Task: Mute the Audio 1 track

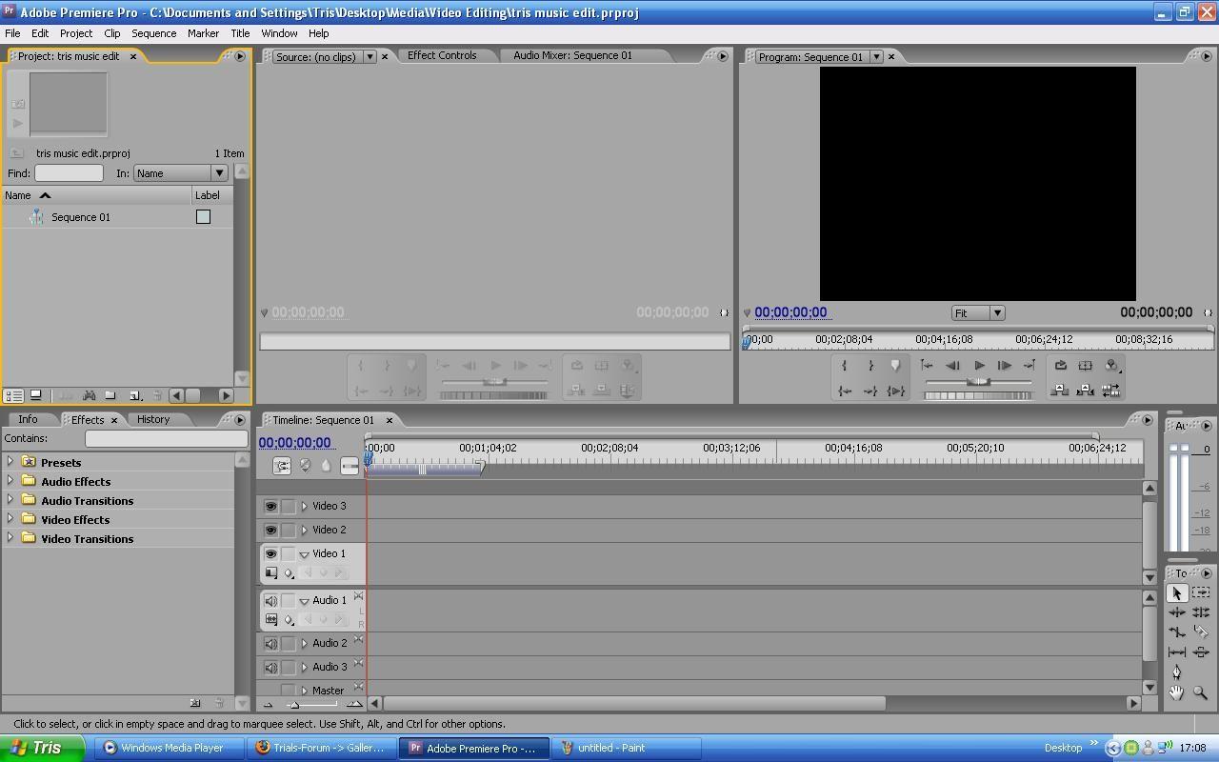Action: [x=270, y=601]
